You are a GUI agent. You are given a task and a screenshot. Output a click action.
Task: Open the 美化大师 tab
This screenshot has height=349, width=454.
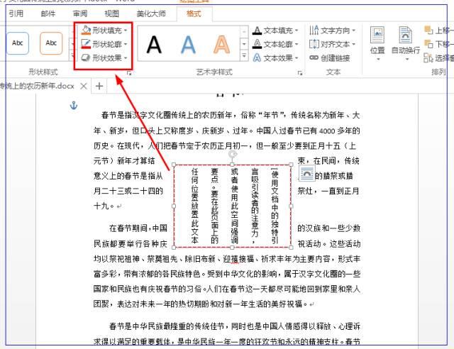coord(151,13)
